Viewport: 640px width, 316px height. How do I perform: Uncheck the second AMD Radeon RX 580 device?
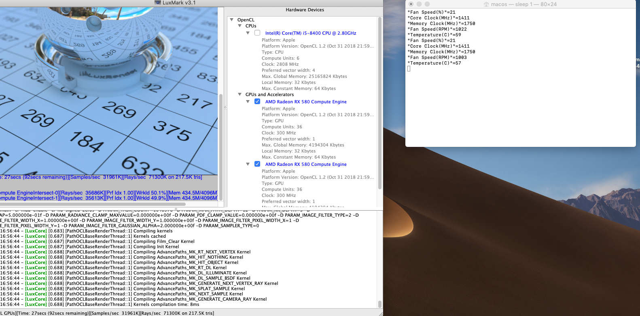pyautogui.click(x=257, y=164)
